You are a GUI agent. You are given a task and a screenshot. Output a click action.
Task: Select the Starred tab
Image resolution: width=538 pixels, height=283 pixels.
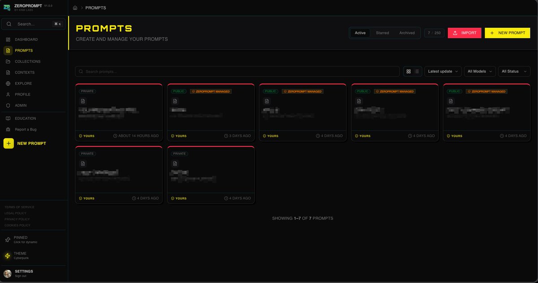coord(382,33)
